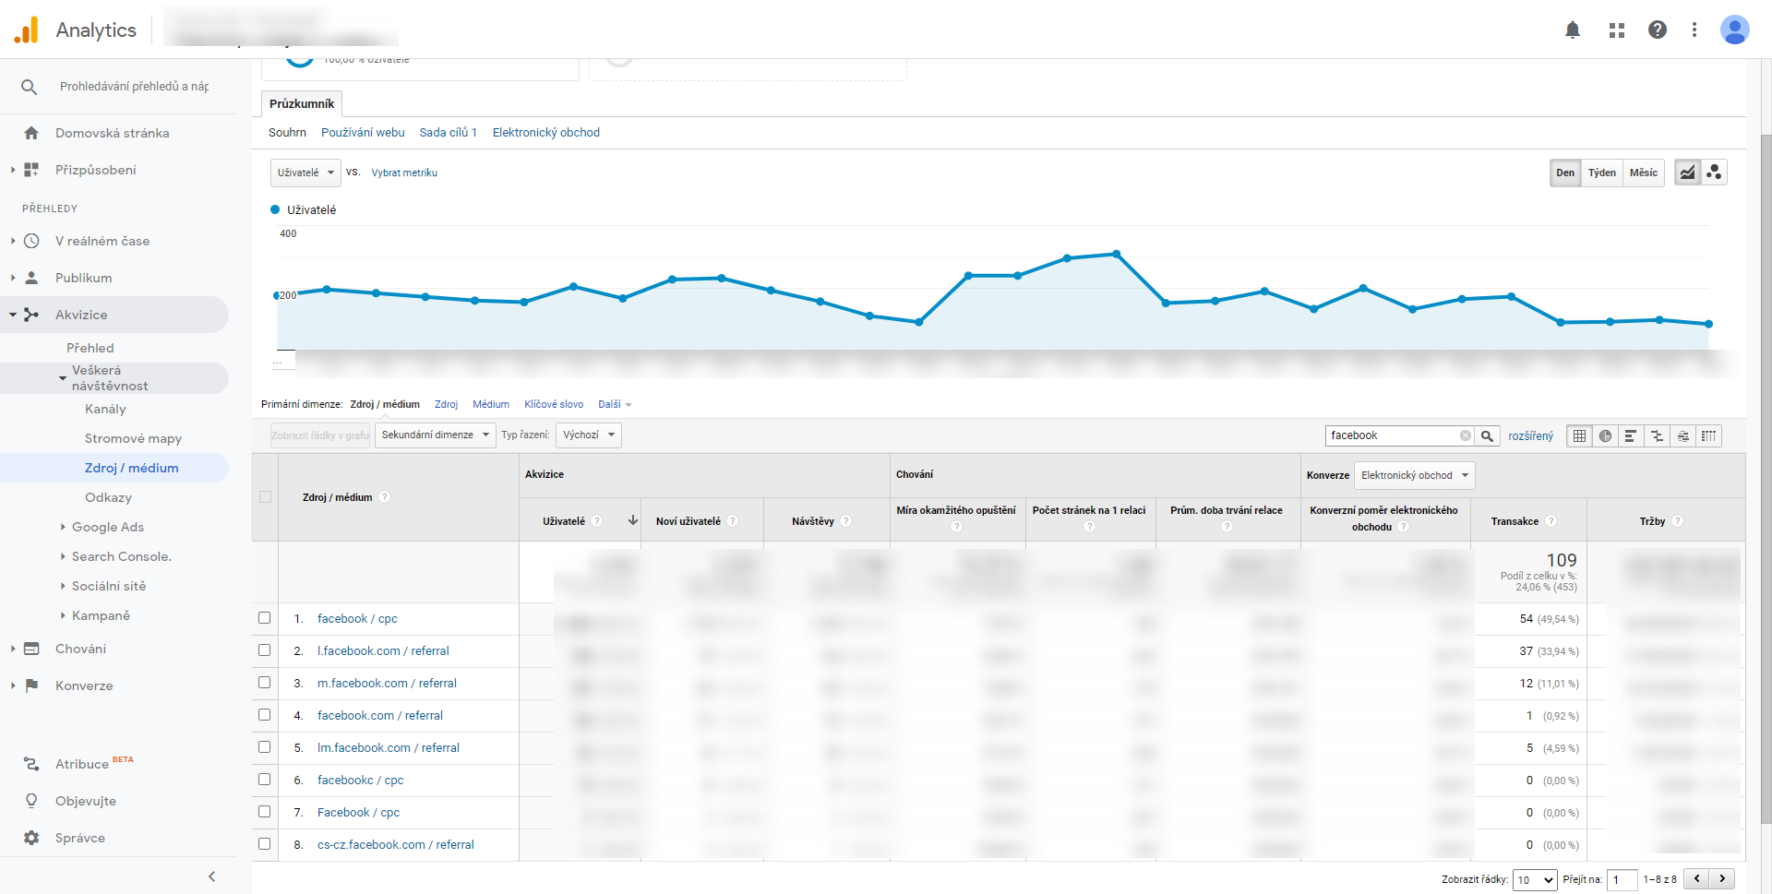Viewport: 1772px width, 894px height.
Task: Open the Google apps grid
Action: pos(1617,30)
